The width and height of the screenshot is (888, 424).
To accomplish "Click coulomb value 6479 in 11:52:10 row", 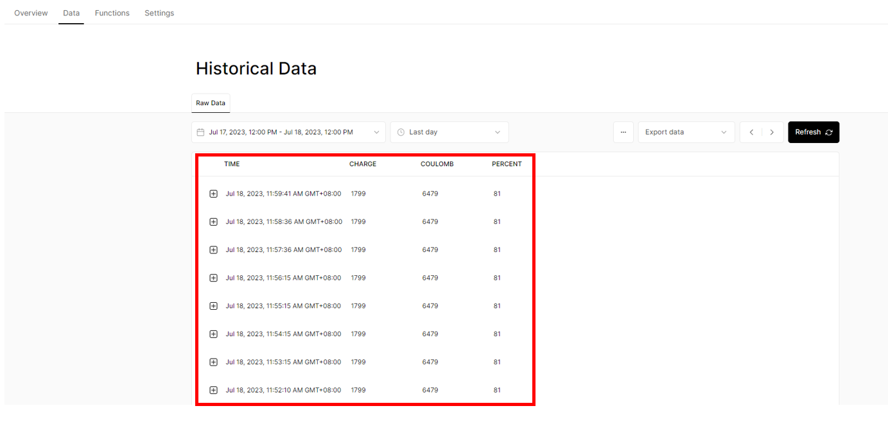I will (430, 390).
